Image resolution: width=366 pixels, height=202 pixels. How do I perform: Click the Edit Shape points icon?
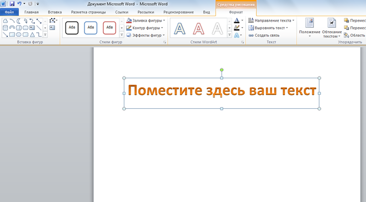point(53,21)
